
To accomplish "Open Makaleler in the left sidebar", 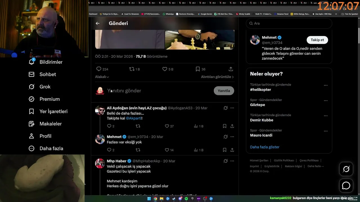I will (x=45, y=124).
